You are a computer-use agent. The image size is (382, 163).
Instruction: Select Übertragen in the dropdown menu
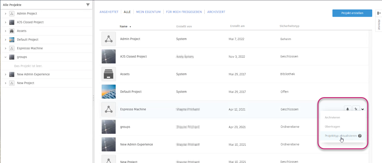click(x=332, y=126)
